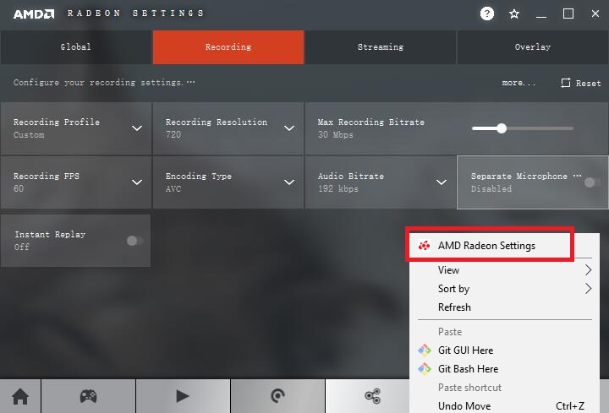609x413 pixels.
Task: Click the Git GUI Here icon
Action: (x=425, y=351)
